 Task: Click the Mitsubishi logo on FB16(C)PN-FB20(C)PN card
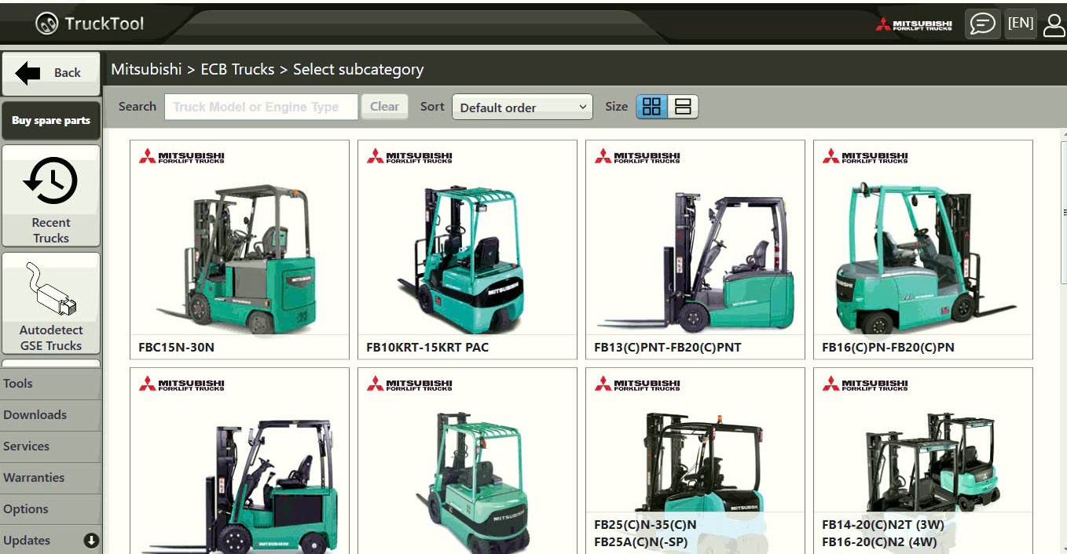coord(865,156)
